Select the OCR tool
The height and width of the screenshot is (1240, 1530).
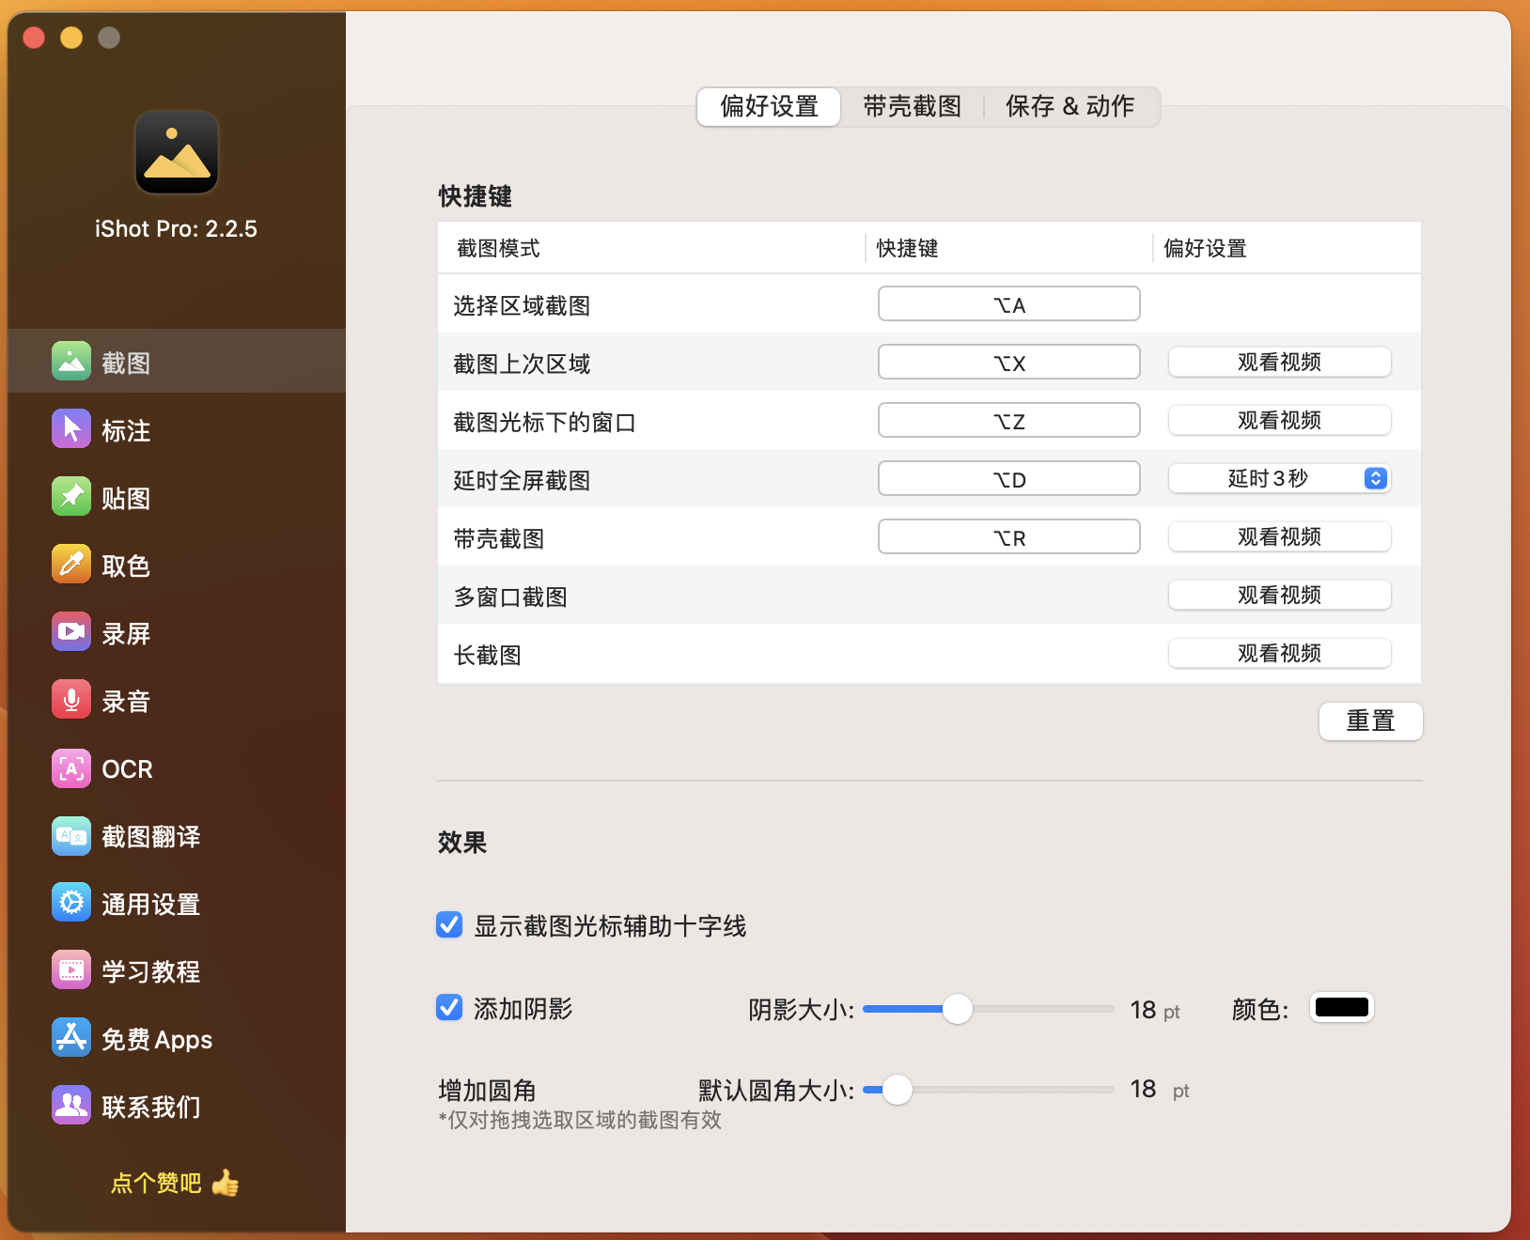click(x=127, y=768)
